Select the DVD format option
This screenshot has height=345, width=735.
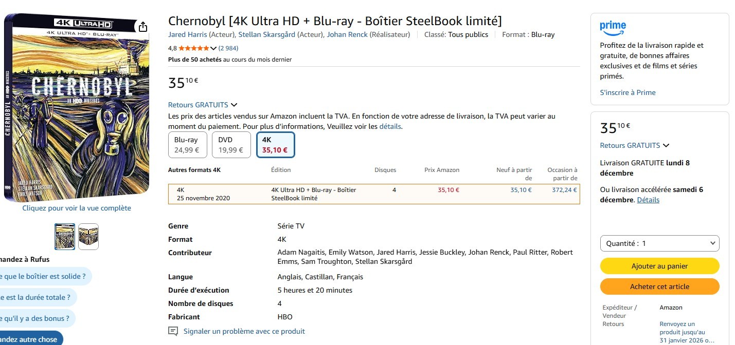point(231,145)
